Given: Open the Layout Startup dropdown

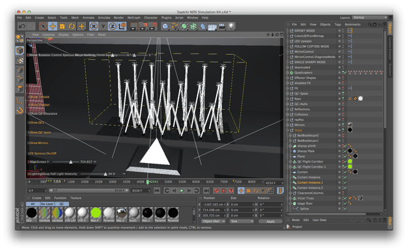Looking at the screenshot, I should coord(370,17).
